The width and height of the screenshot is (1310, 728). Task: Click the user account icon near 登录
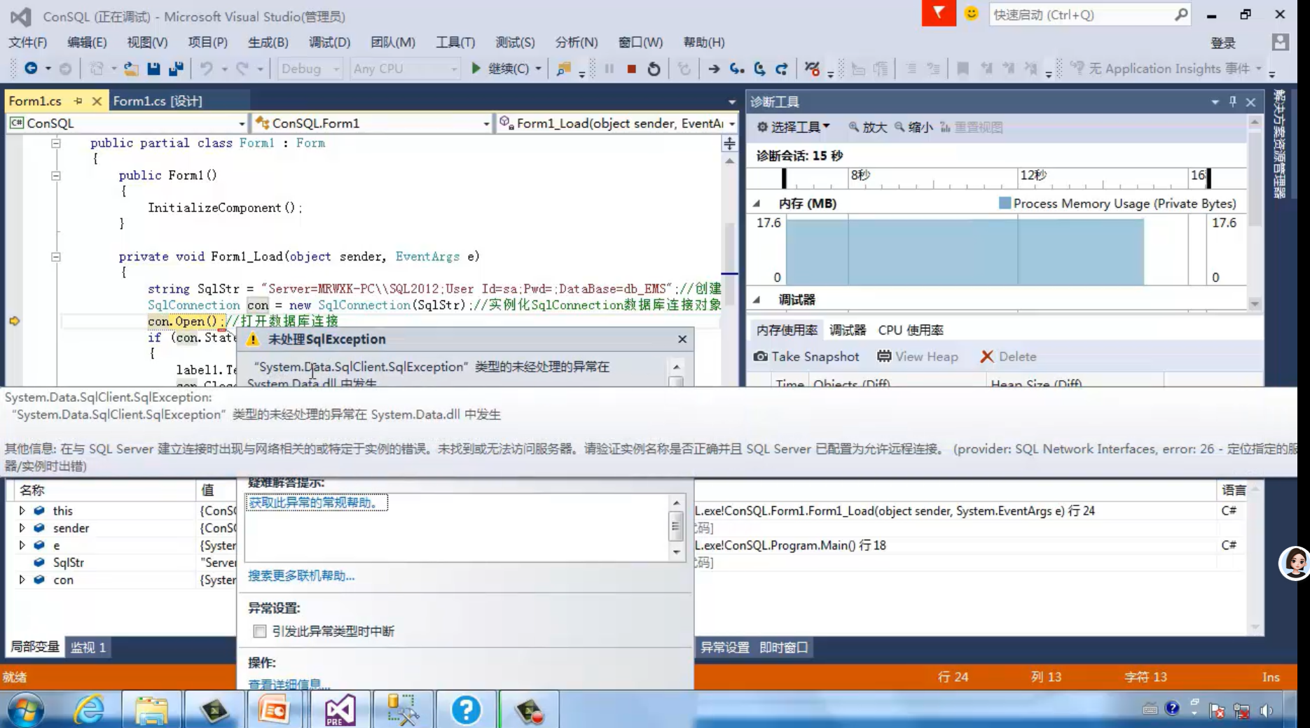1280,42
